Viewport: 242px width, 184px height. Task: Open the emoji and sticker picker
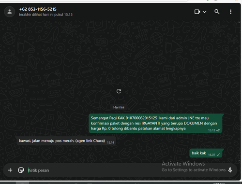[21, 170]
